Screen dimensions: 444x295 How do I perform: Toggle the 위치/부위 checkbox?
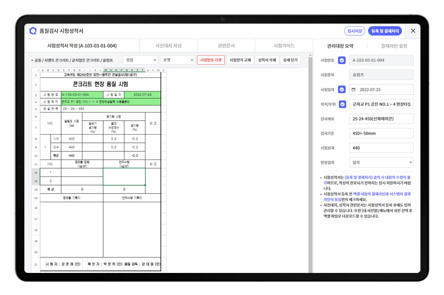point(342,104)
